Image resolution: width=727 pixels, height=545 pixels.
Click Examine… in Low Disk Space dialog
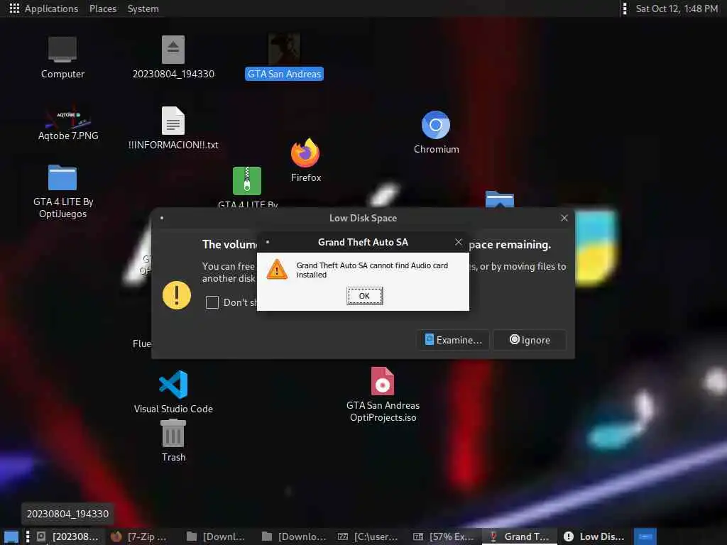pyautogui.click(x=453, y=340)
